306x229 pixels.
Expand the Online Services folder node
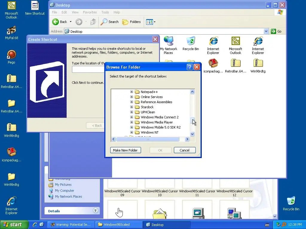[131, 97]
